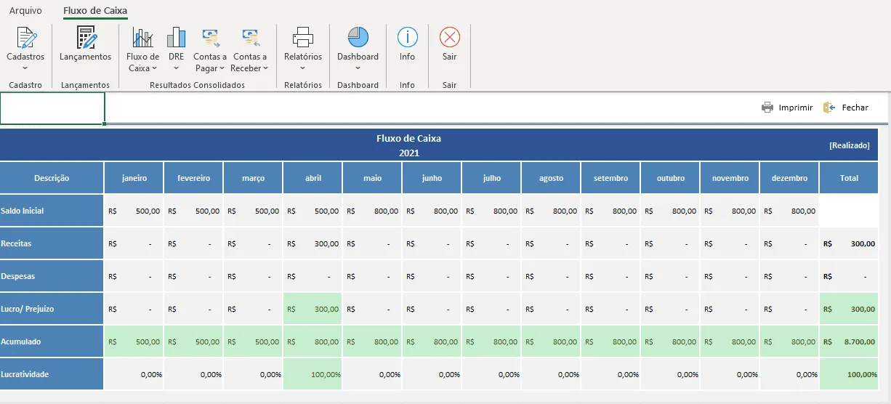The height and width of the screenshot is (404, 891).
Task: Exit using the Sair icon
Action: 450,38
